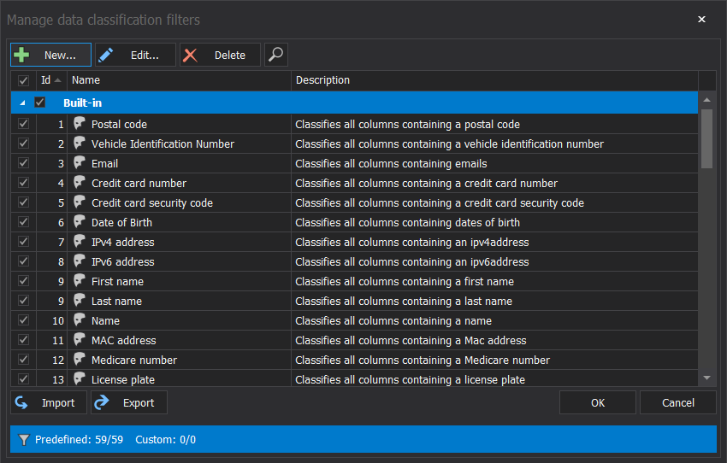Uncheck the First name filter

[x=23, y=281]
